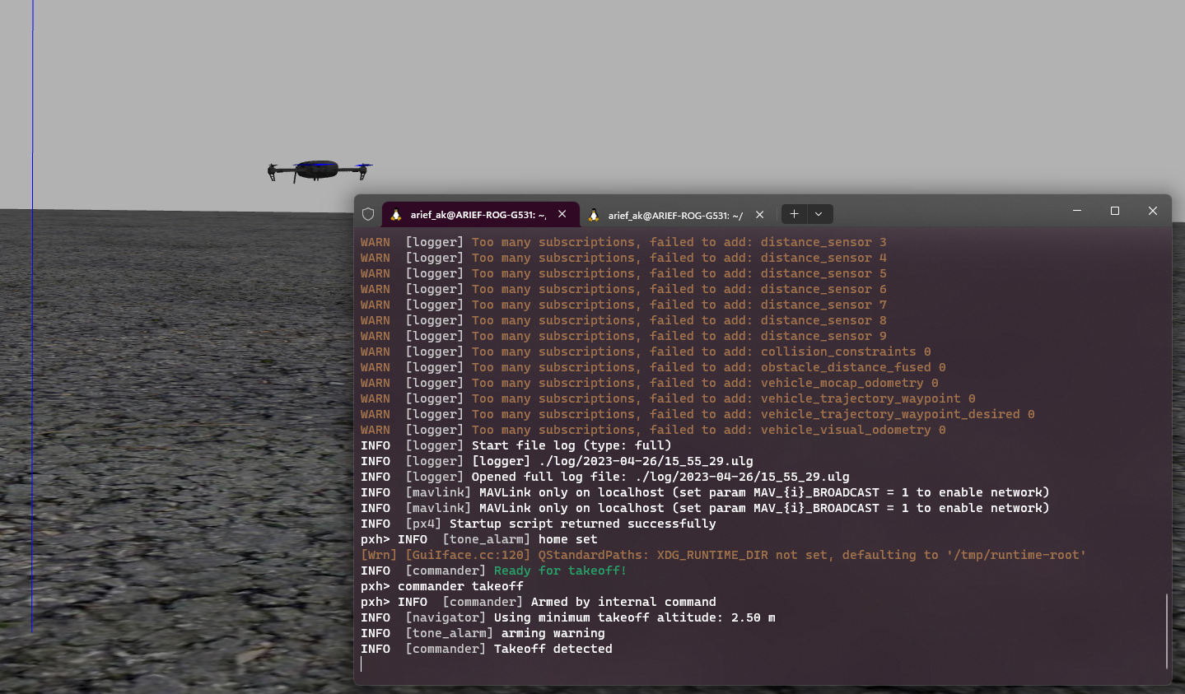Open the new tab dropdown chevron
Viewport: 1185px width, 694px height.
818,214
